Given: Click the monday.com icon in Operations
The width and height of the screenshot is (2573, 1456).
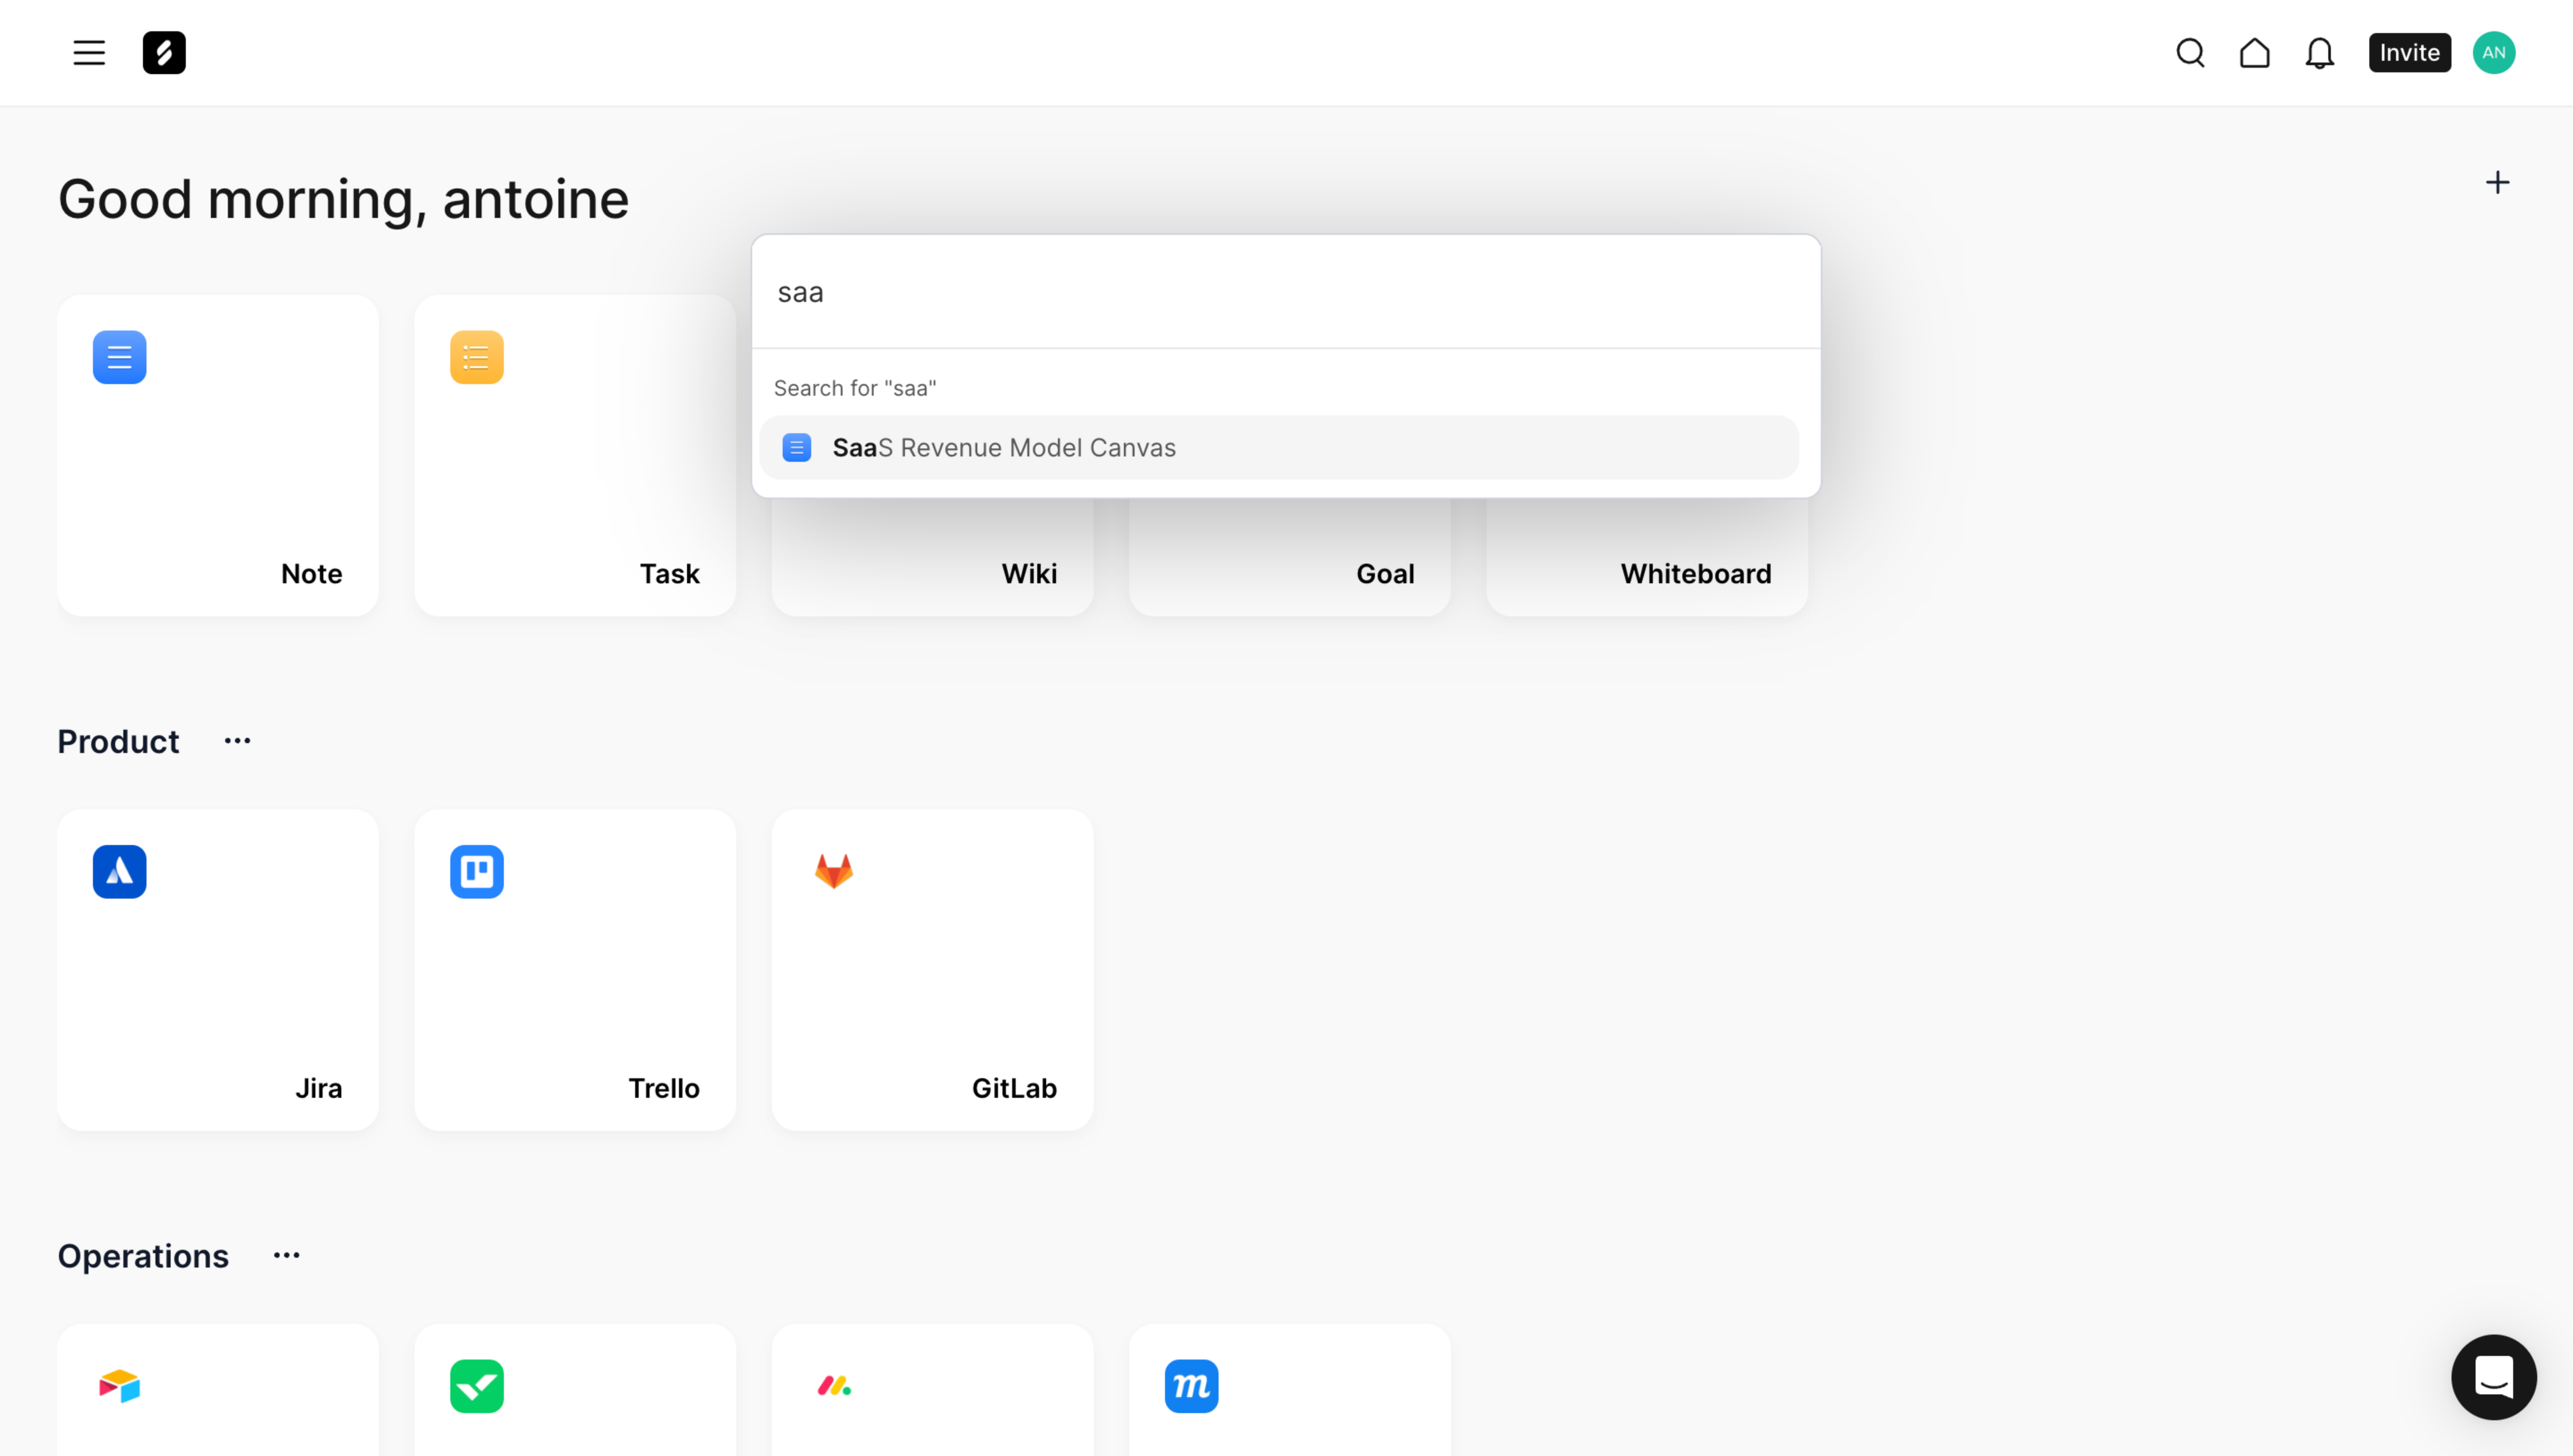Looking at the screenshot, I should [x=834, y=1386].
